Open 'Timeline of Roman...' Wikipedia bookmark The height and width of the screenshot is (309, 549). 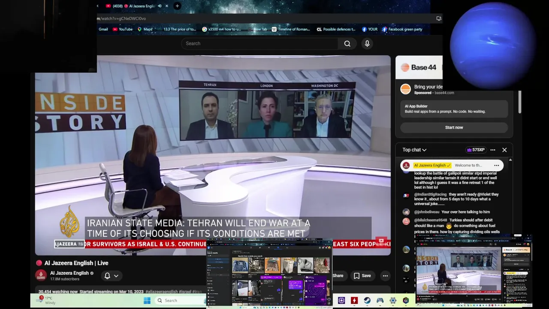coord(290,29)
